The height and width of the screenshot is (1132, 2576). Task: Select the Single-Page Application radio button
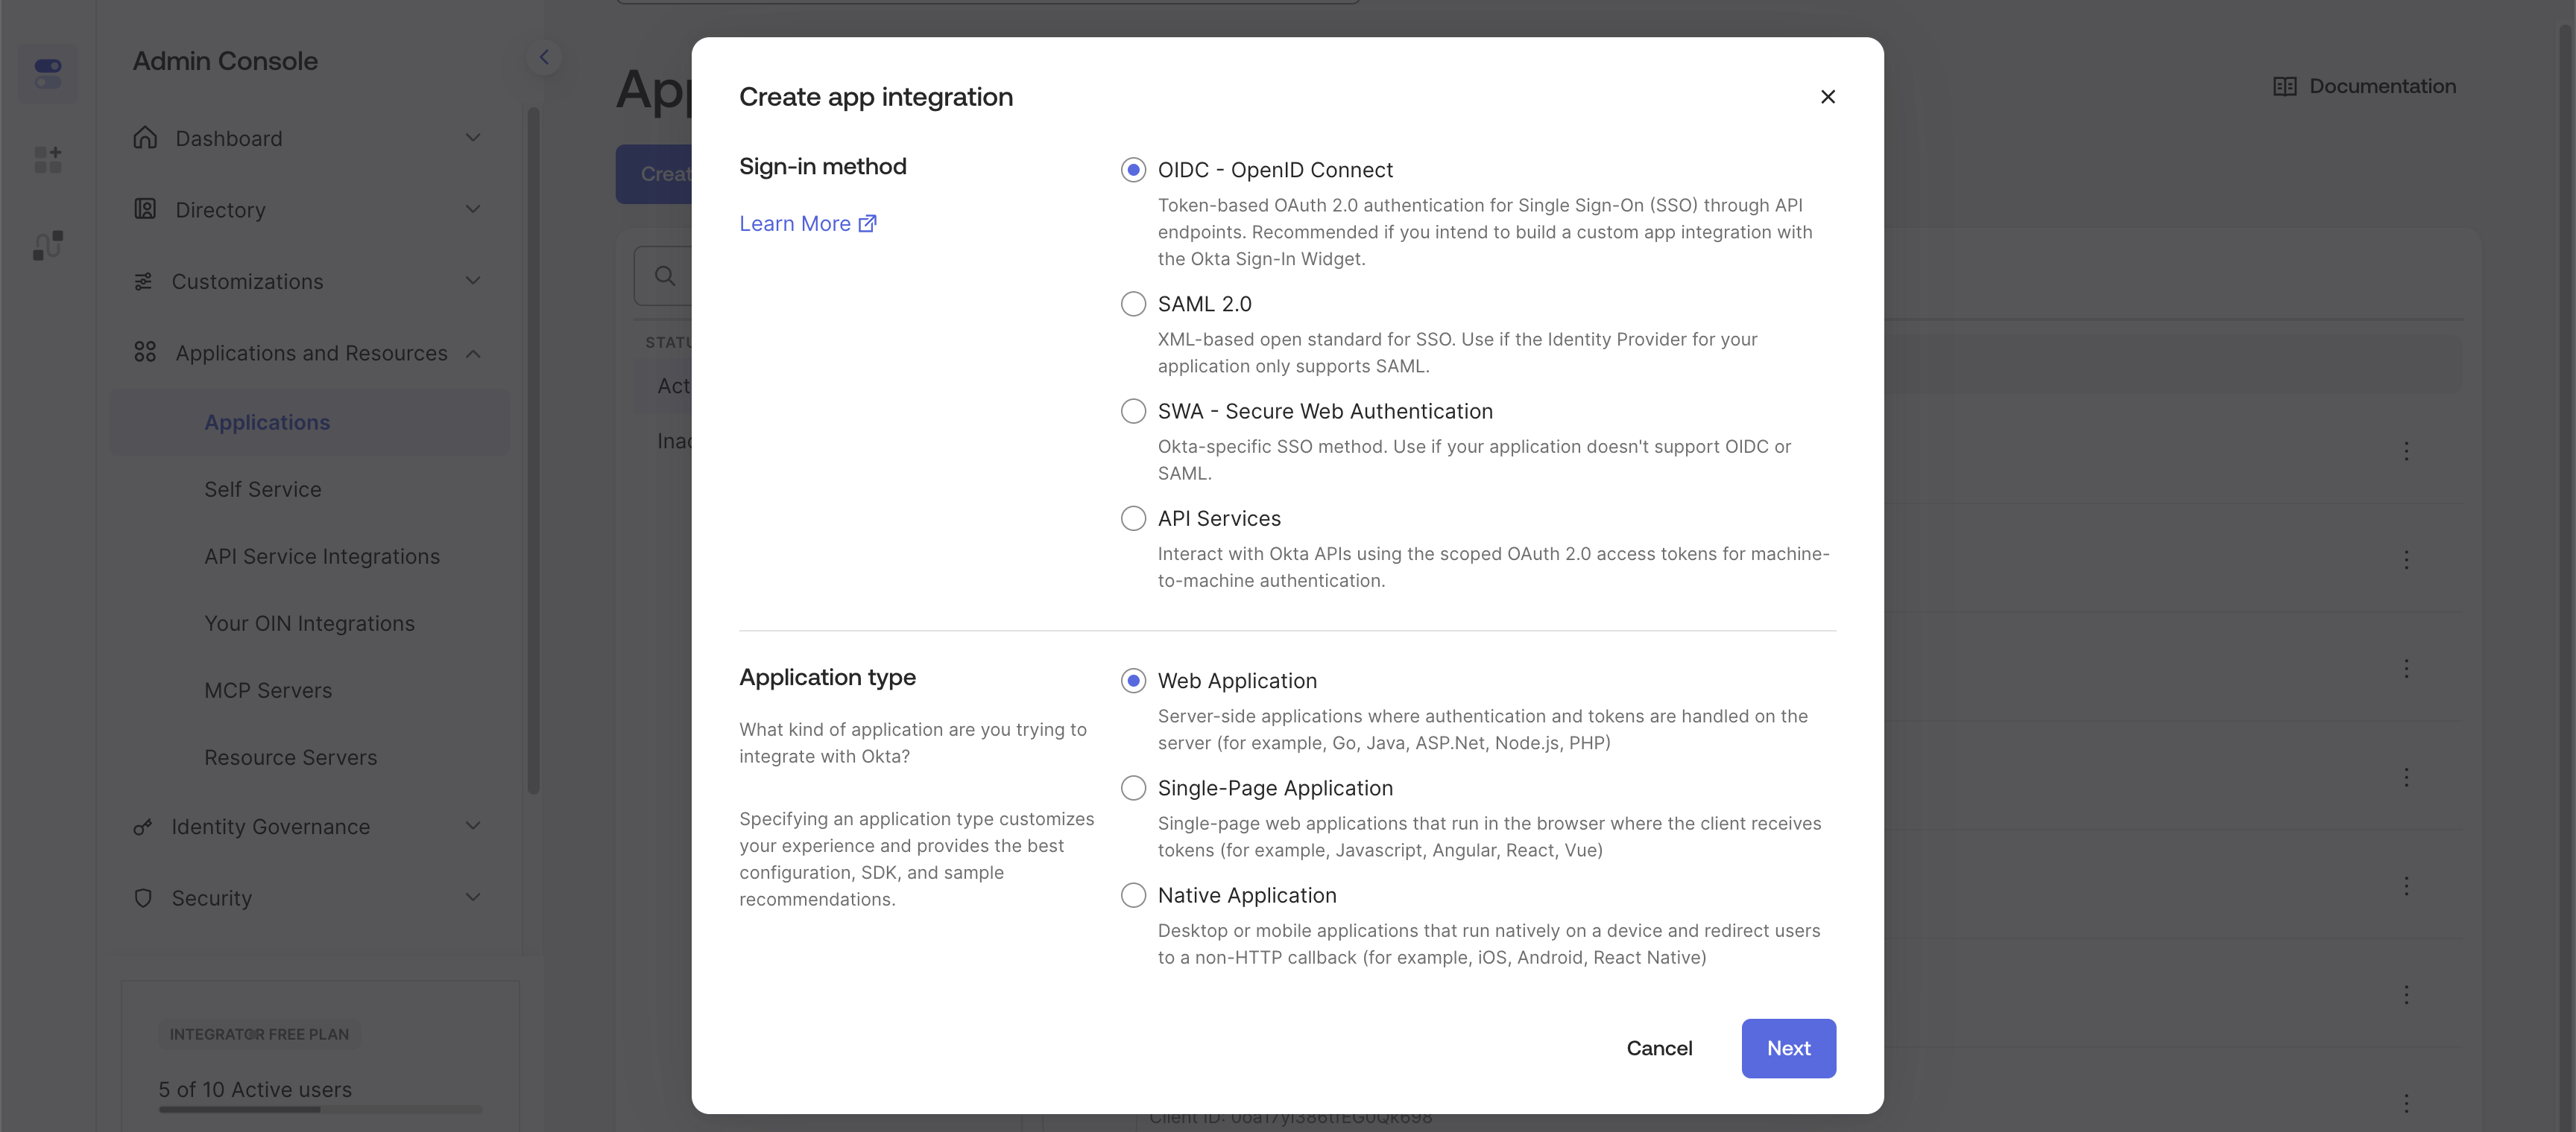click(1133, 787)
